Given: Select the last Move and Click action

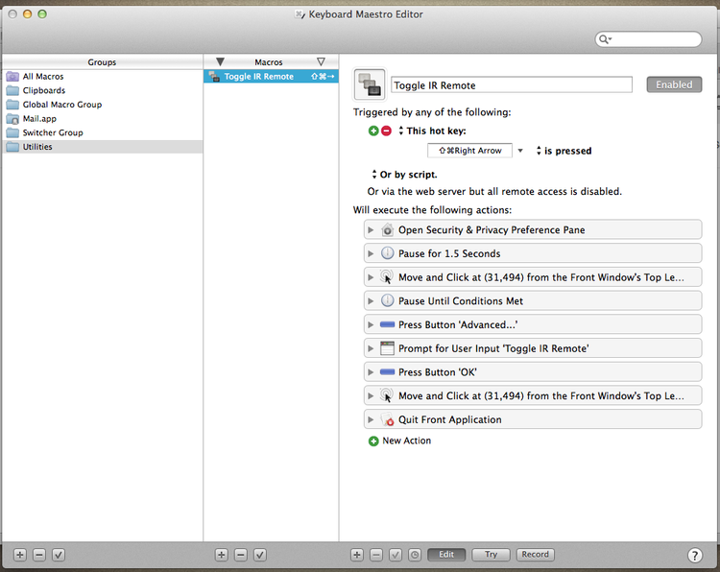Looking at the screenshot, I should [x=533, y=395].
